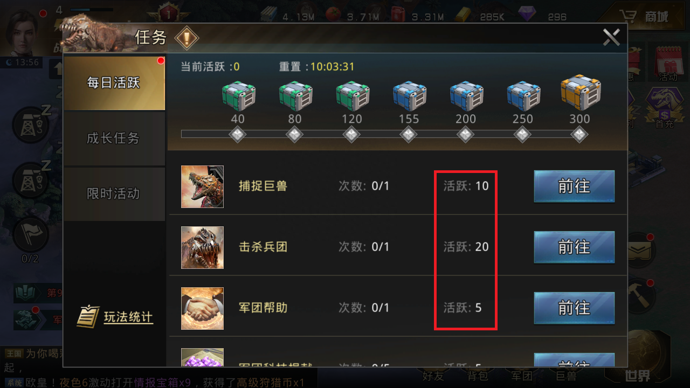Click the 250 milestone diamond marker

click(x=522, y=134)
